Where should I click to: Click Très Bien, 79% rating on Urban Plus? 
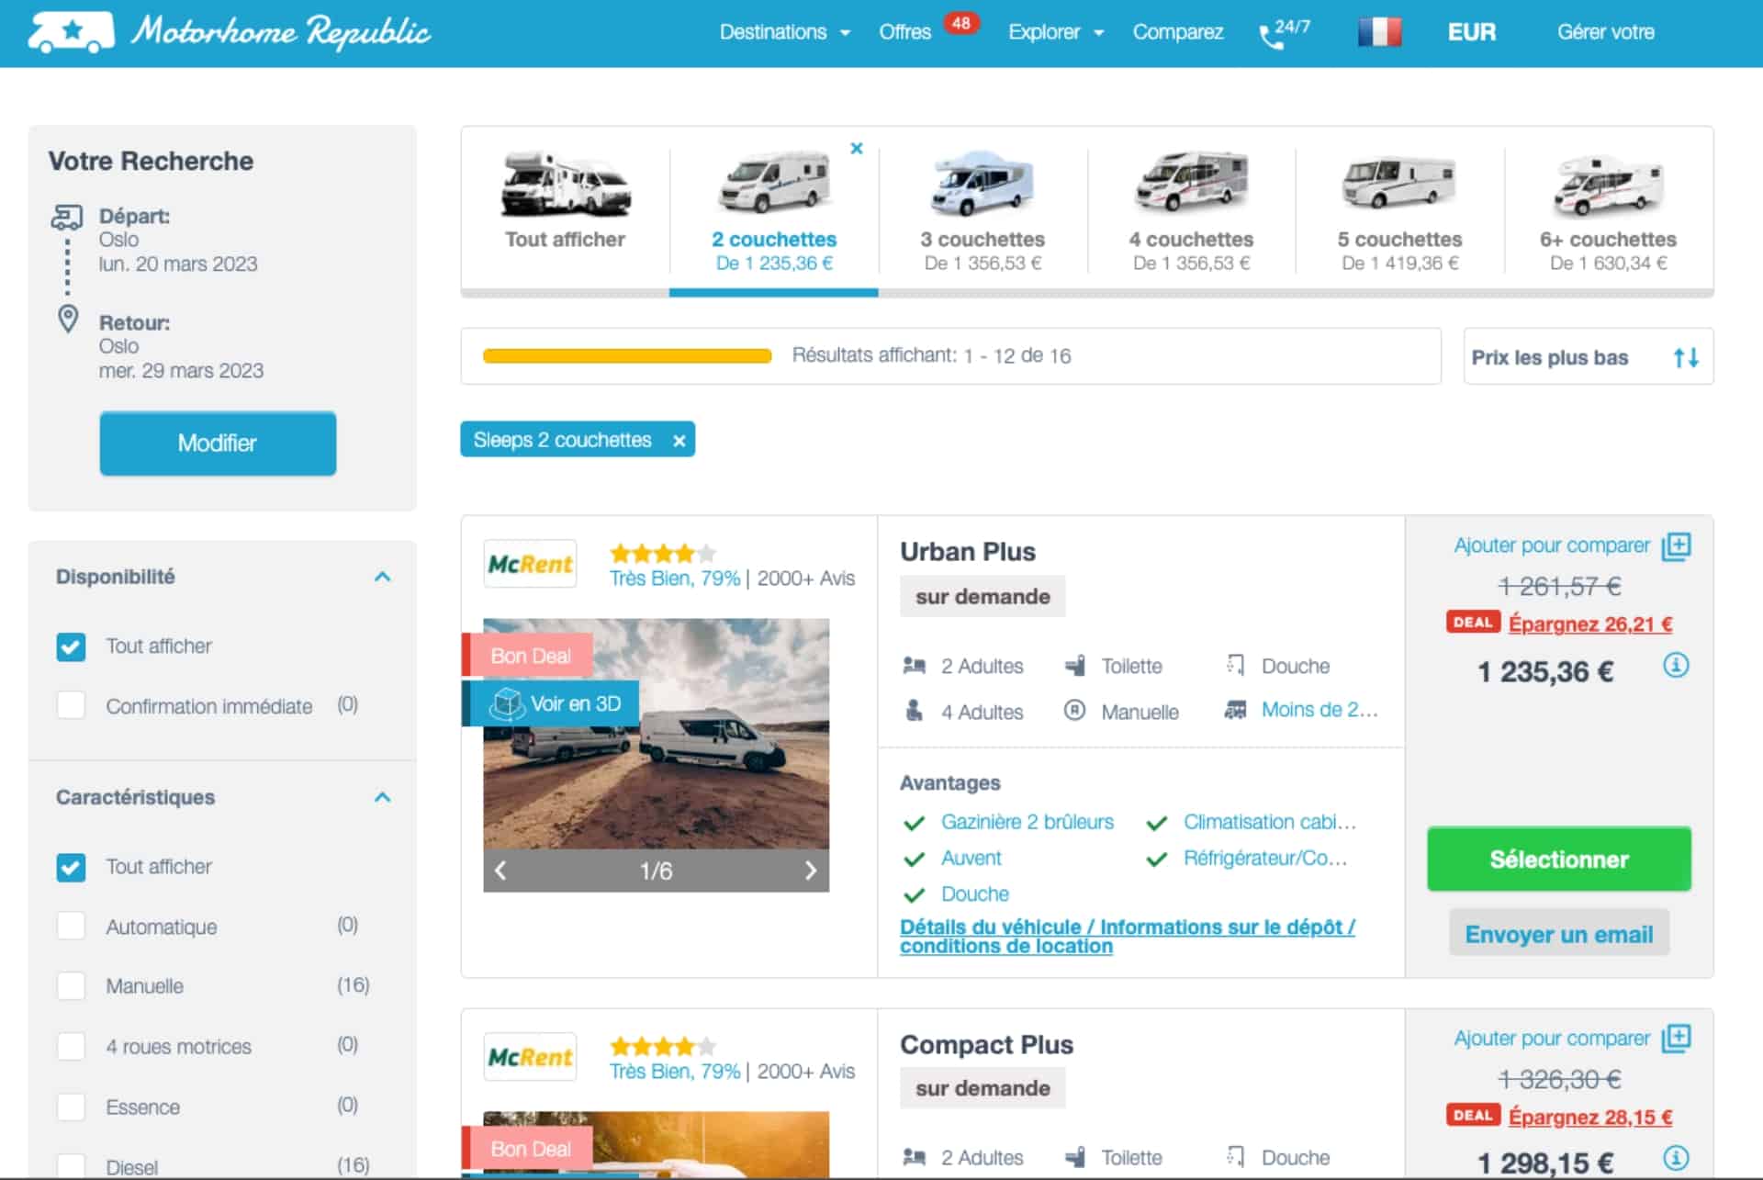pyautogui.click(x=674, y=579)
